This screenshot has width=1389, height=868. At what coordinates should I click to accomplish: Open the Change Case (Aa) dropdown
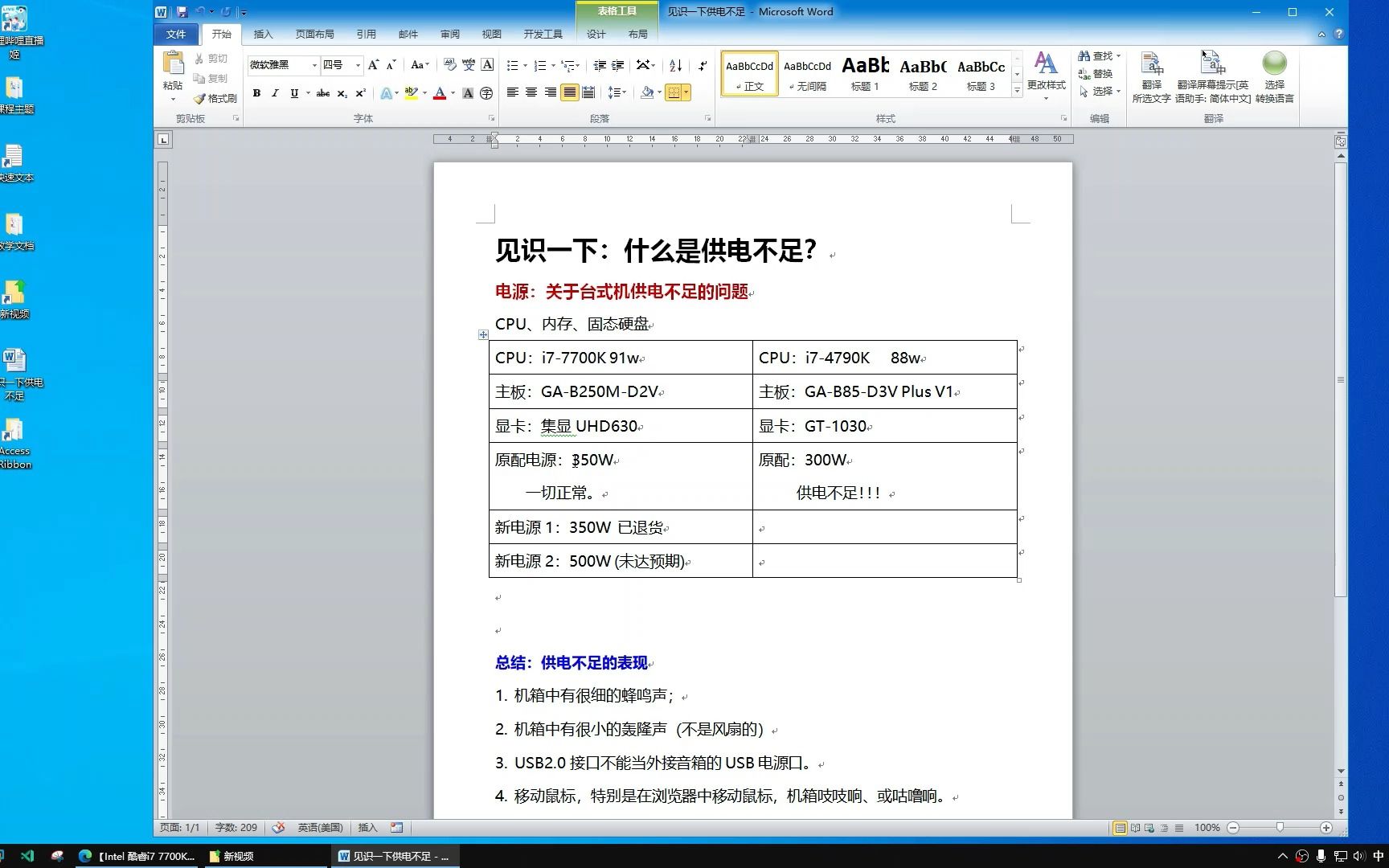[x=420, y=65]
